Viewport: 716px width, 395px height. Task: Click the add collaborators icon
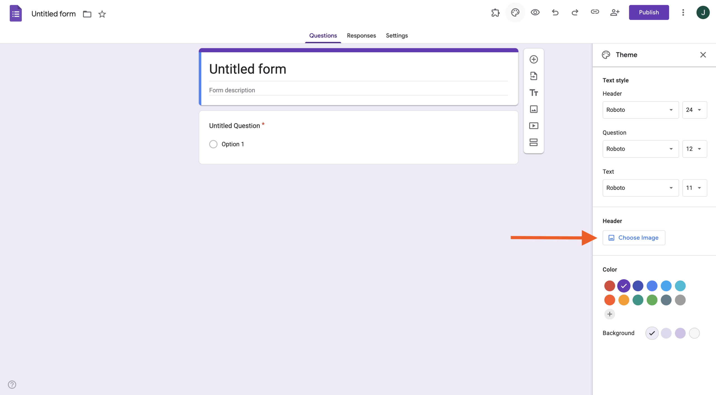[614, 13]
